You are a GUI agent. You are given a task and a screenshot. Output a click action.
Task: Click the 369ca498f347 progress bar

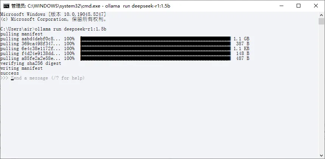(x=156, y=44)
